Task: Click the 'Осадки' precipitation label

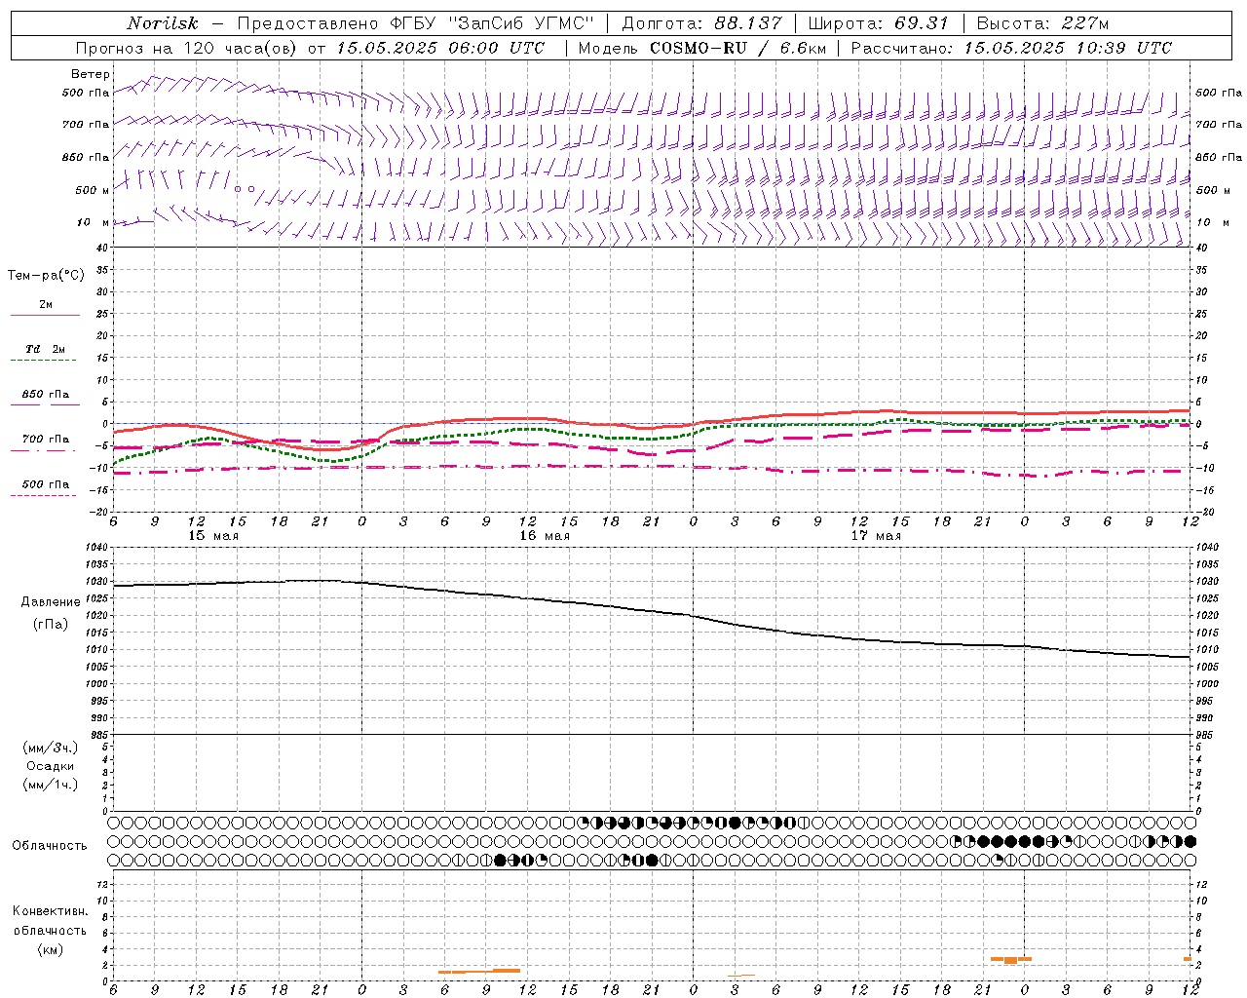Action: pos(51,766)
